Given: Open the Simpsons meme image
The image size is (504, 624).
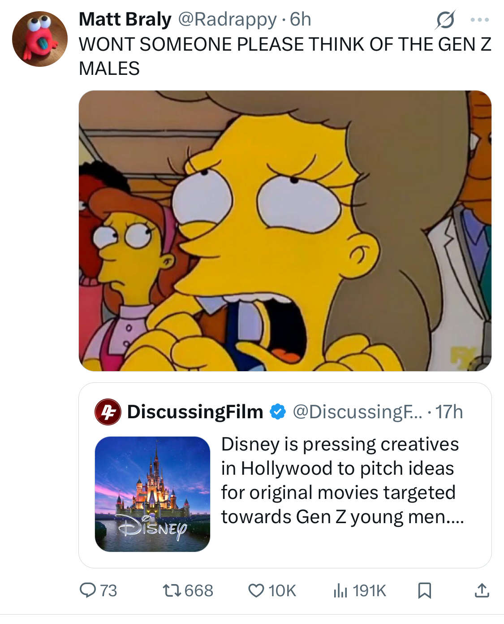Looking at the screenshot, I should 285,231.
